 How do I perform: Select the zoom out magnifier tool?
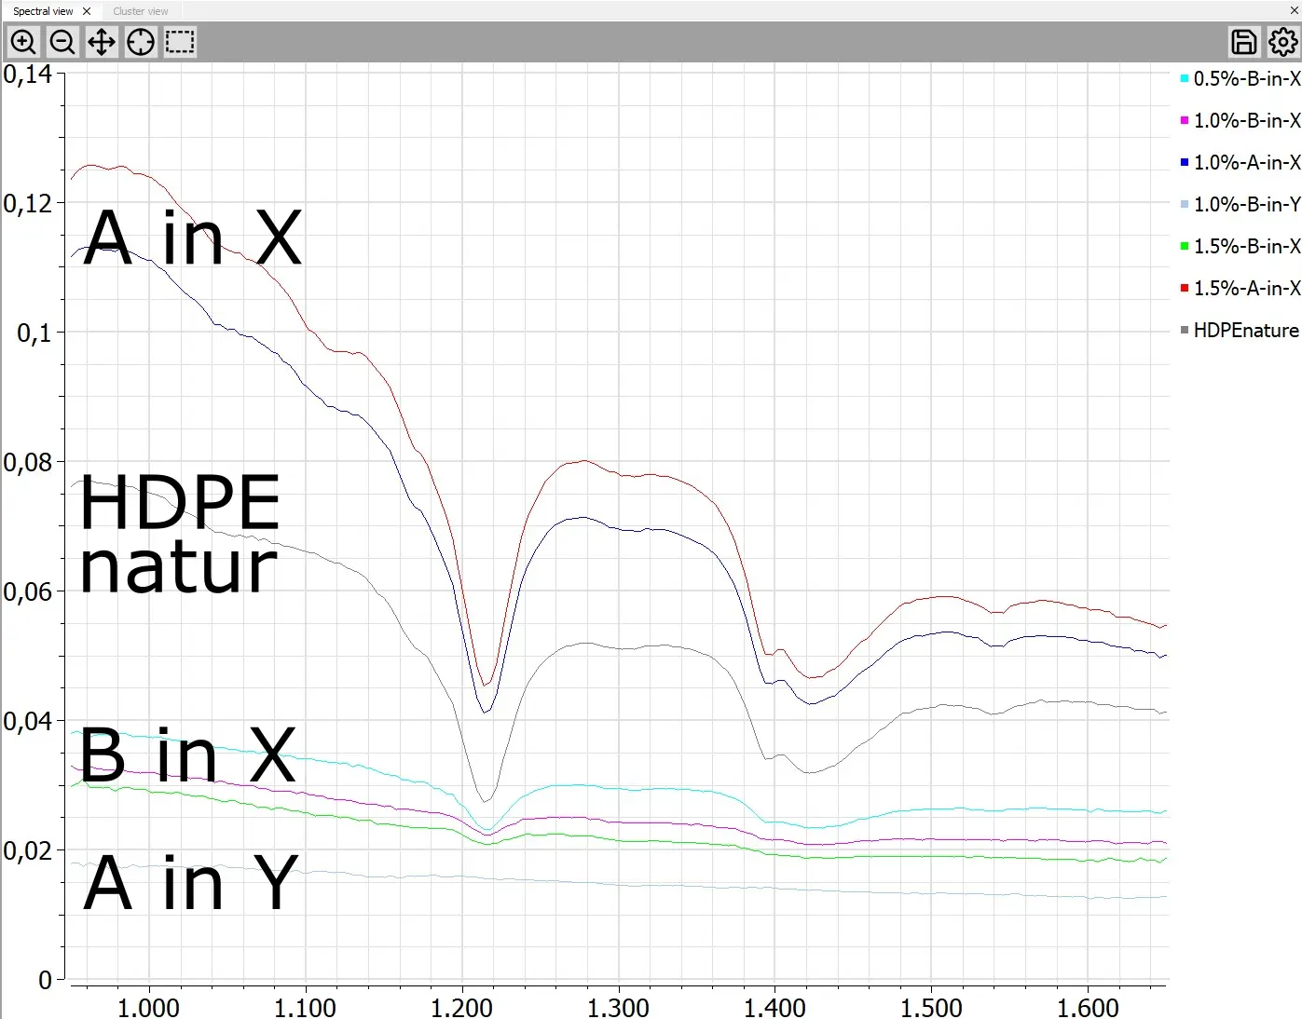coord(62,42)
